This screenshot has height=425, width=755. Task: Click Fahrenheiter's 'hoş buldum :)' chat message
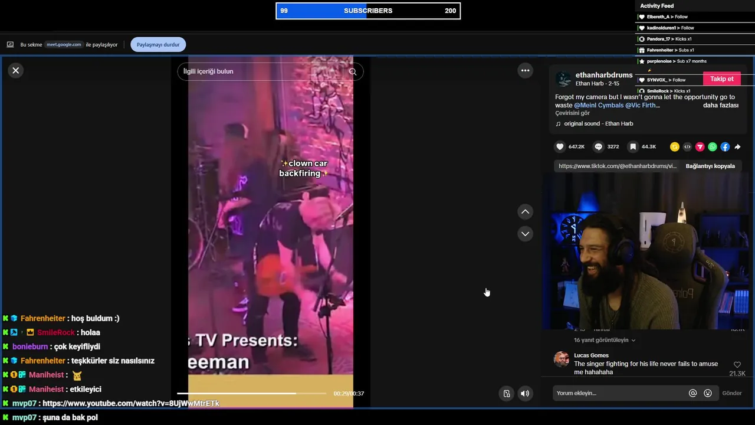96,318
